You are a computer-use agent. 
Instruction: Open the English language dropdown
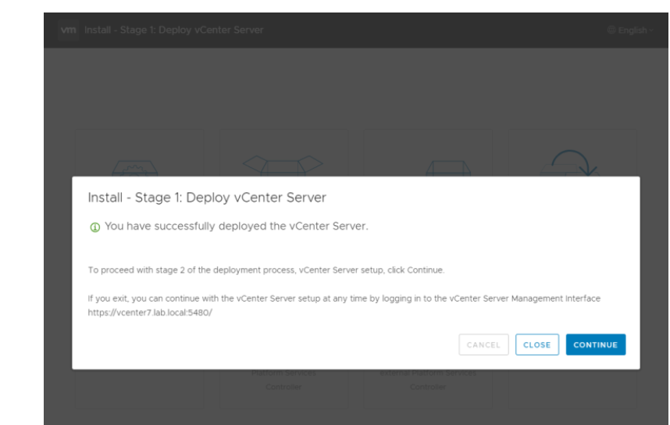[631, 30]
